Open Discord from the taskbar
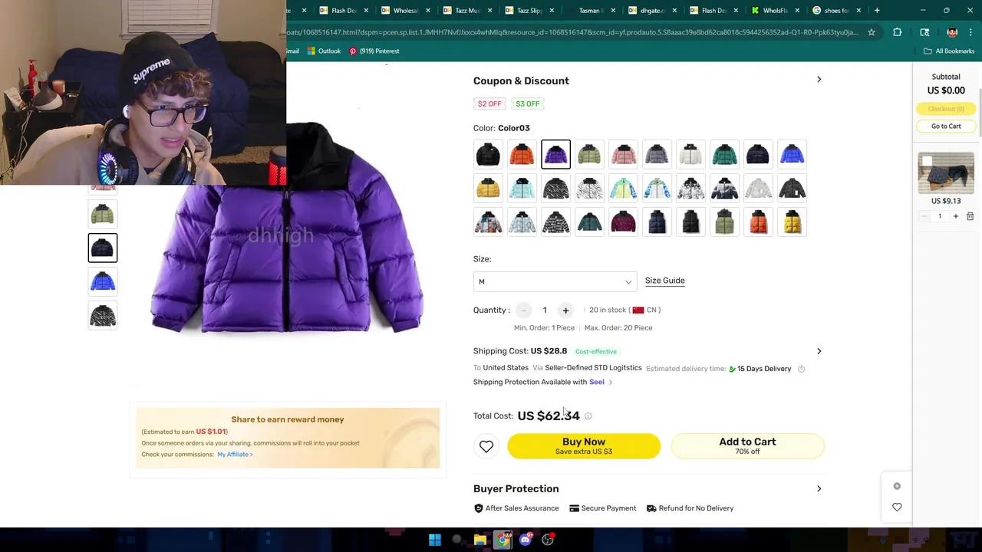The height and width of the screenshot is (552, 982). 526,540
